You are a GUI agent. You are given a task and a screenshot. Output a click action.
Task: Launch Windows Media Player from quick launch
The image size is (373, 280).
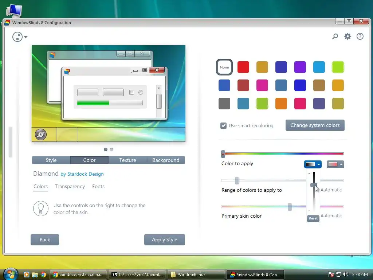tap(26, 275)
